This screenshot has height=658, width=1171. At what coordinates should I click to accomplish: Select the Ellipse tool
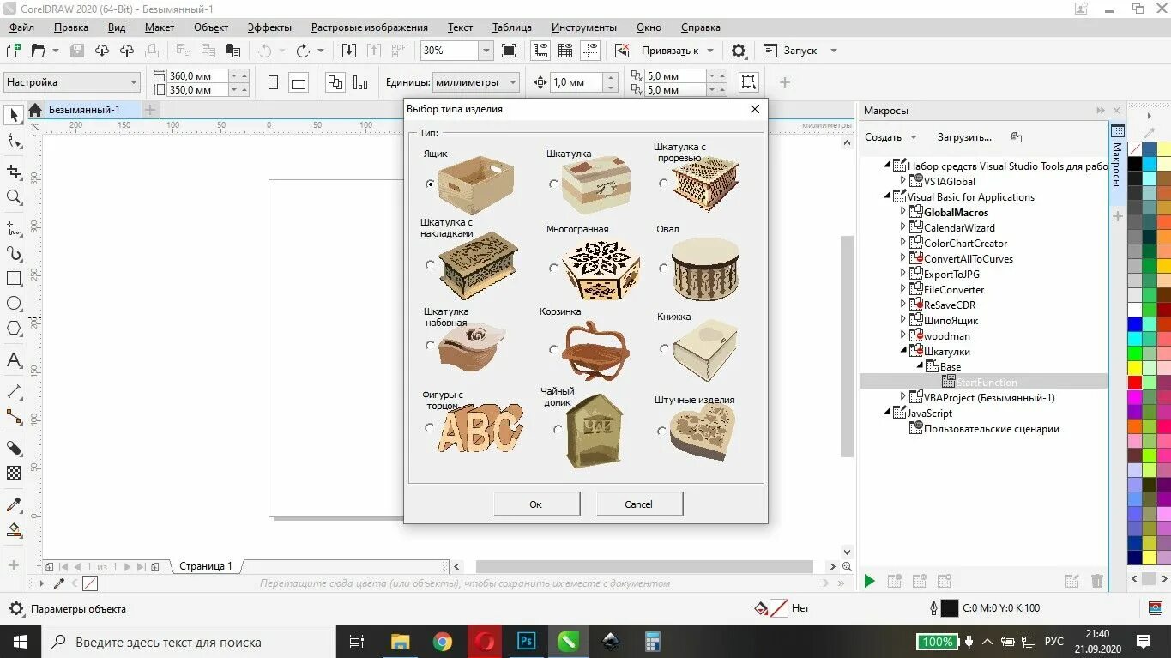click(14, 304)
